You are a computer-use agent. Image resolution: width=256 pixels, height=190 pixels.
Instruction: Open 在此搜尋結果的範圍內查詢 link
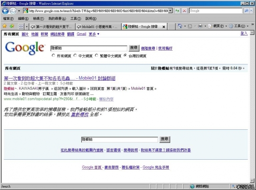[82, 150]
